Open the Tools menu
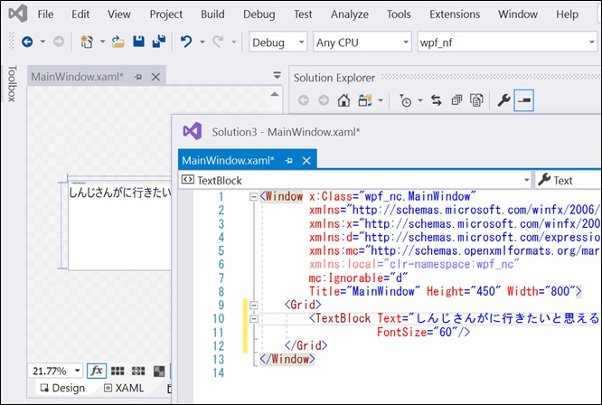The image size is (602, 405). [399, 14]
